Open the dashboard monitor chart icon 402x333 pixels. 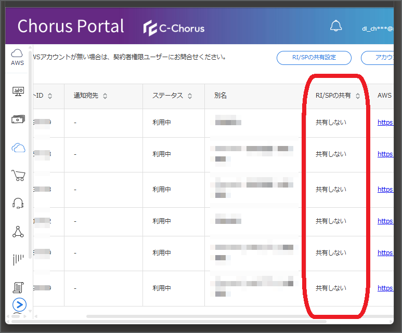pyautogui.click(x=18, y=91)
